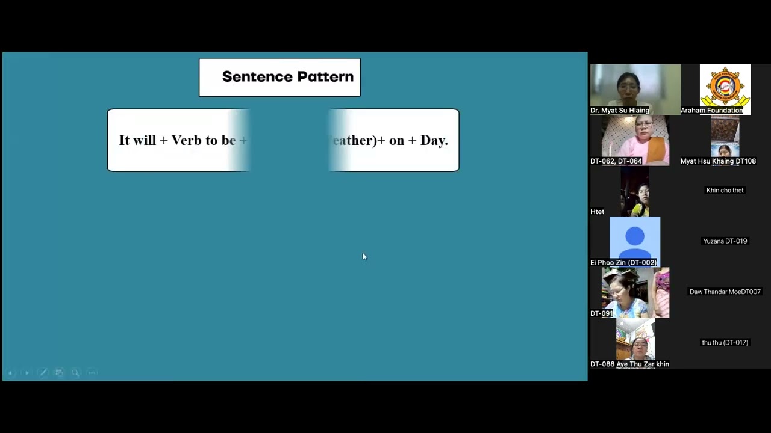Image resolution: width=771 pixels, height=433 pixels.
Task: Click the Sentence Pattern title box
Action: pyautogui.click(x=279, y=77)
